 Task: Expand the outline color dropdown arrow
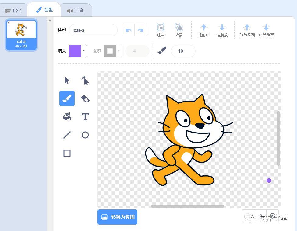(x=119, y=51)
